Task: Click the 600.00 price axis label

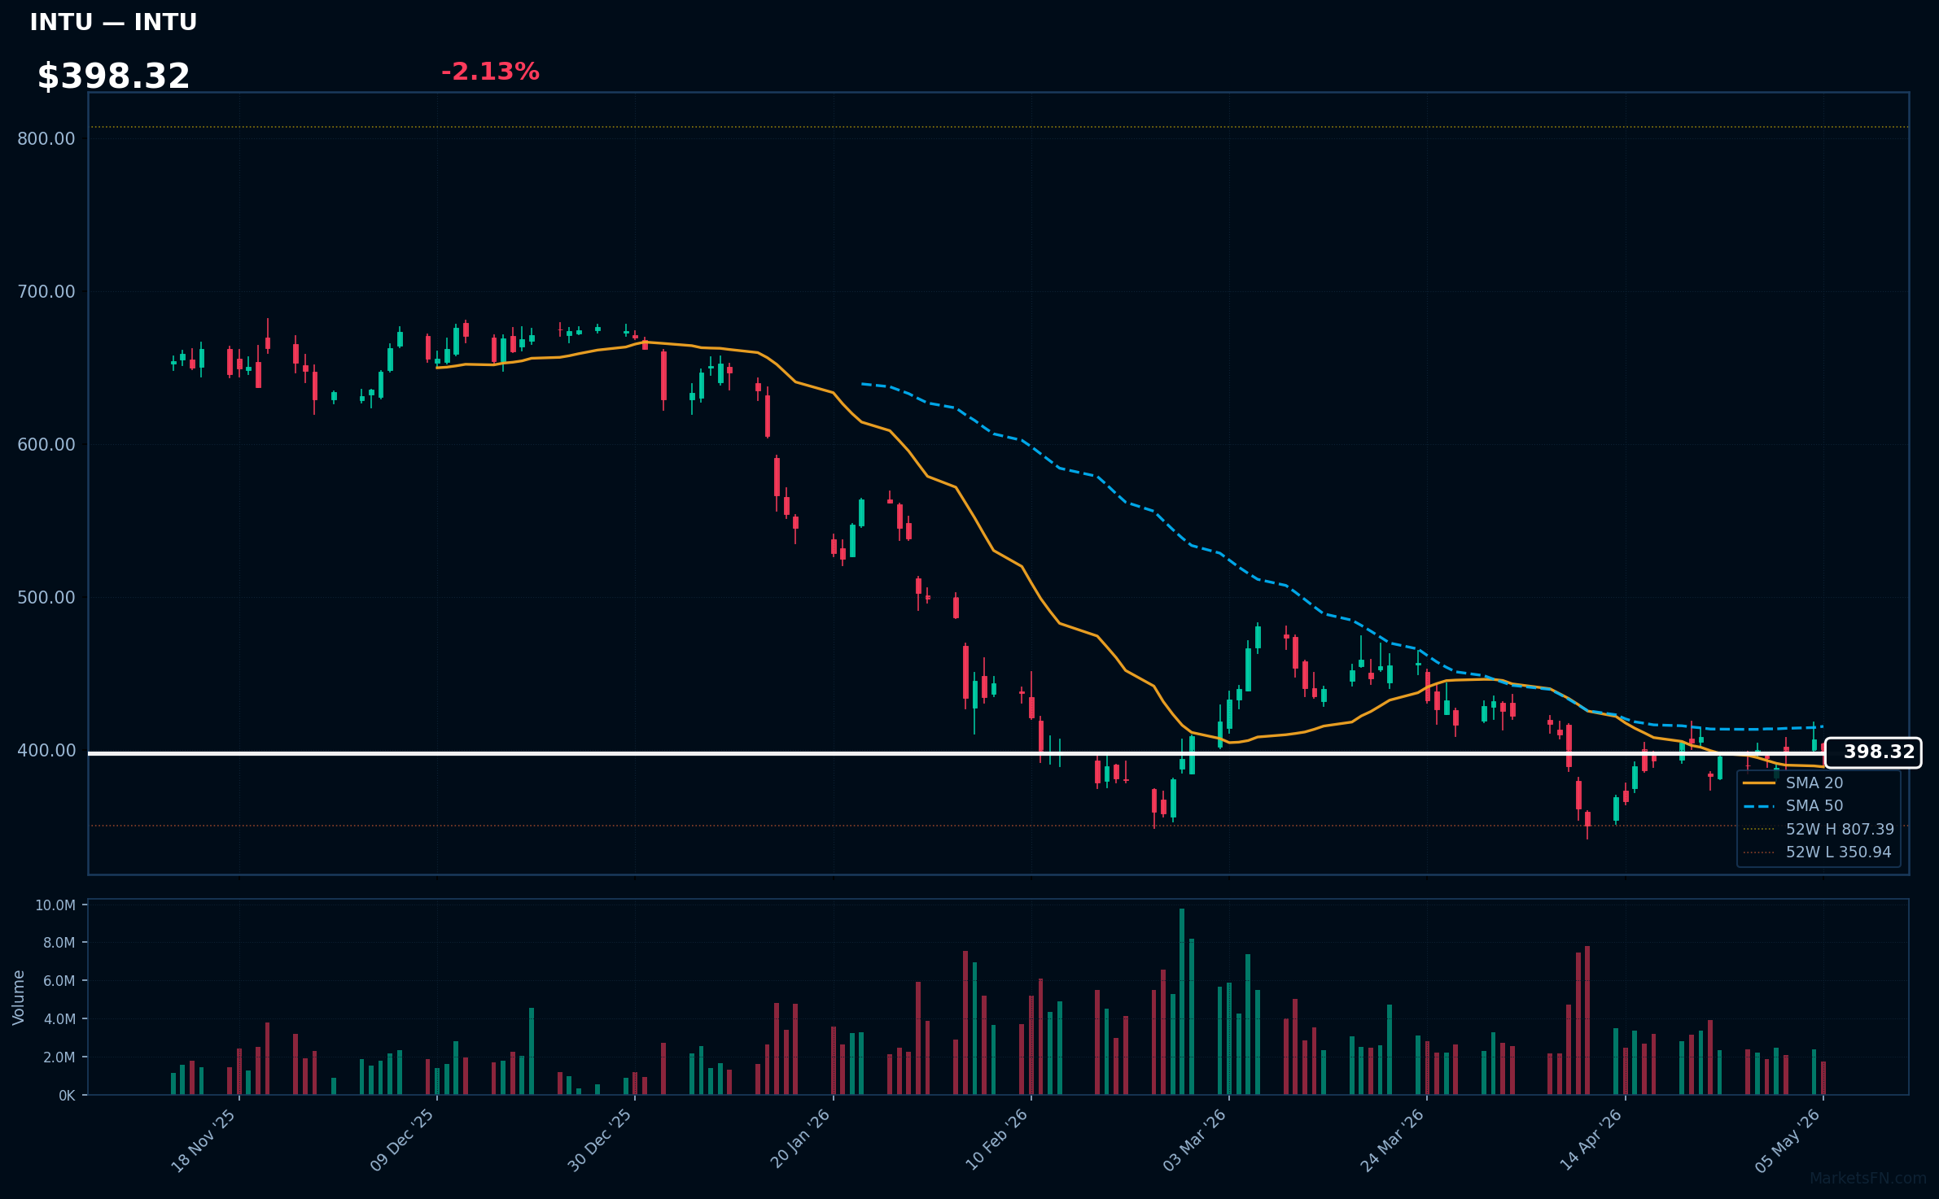Action: pyautogui.click(x=46, y=444)
